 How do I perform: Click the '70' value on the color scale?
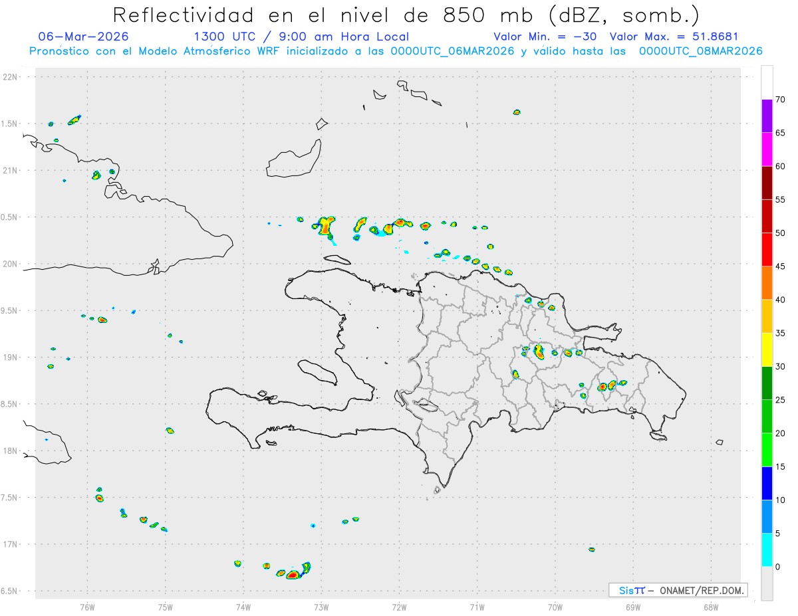pyautogui.click(x=780, y=100)
